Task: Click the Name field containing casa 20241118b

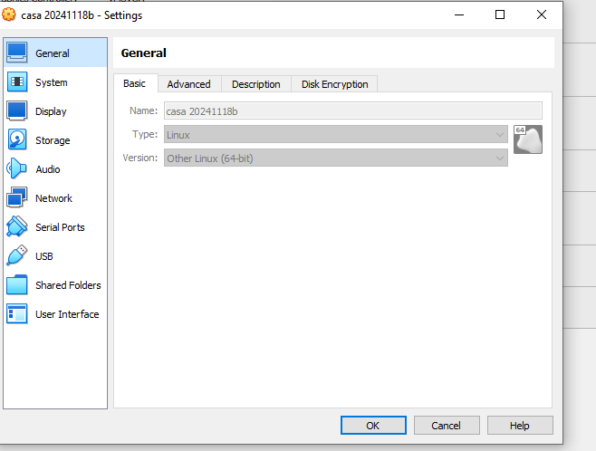Action: coord(352,111)
